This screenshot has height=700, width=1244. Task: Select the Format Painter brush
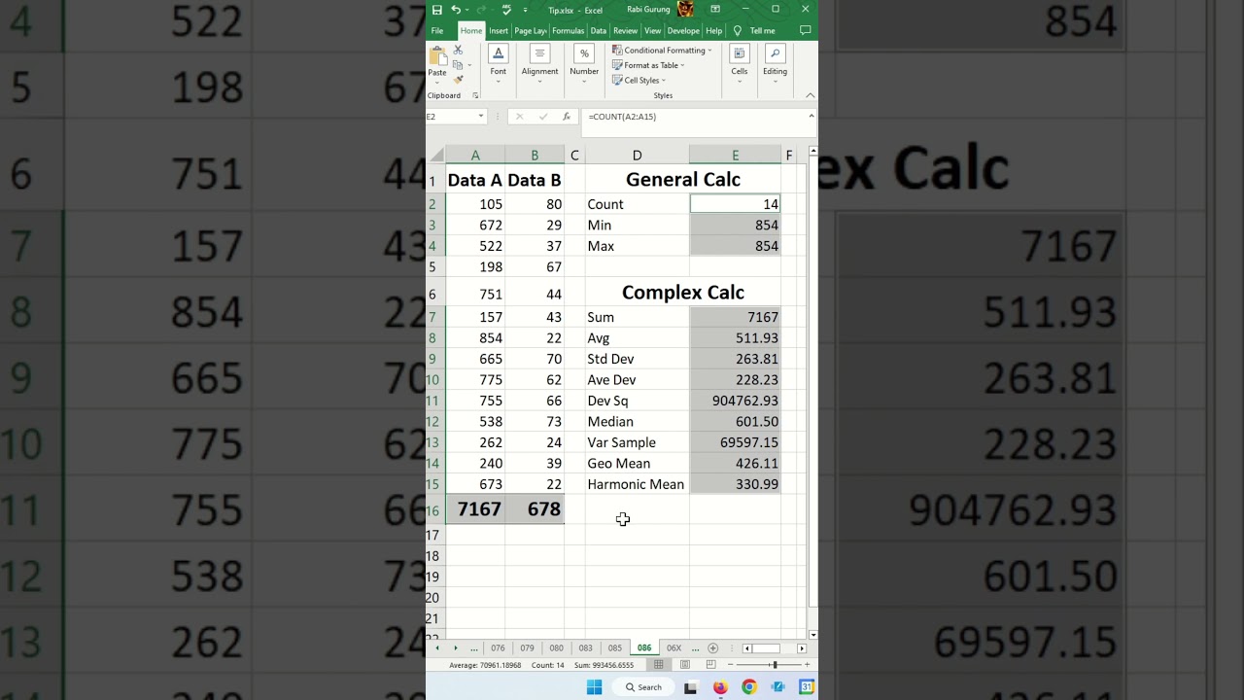click(458, 80)
